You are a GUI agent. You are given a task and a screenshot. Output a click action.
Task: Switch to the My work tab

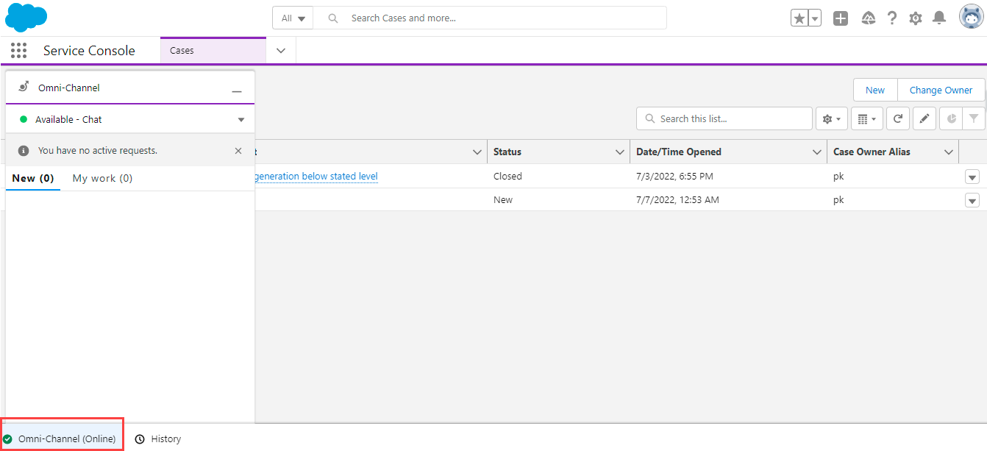[102, 178]
